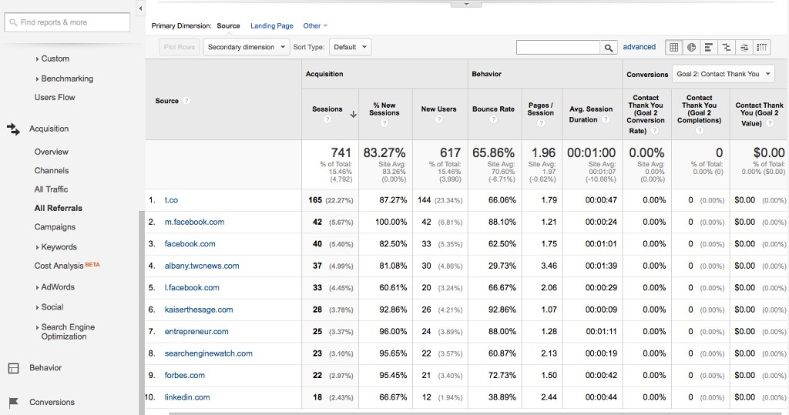Image resolution: width=789 pixels, height=415 pixels.
Task: Open help icon under % New Sessions
Action: coord(384,123)
